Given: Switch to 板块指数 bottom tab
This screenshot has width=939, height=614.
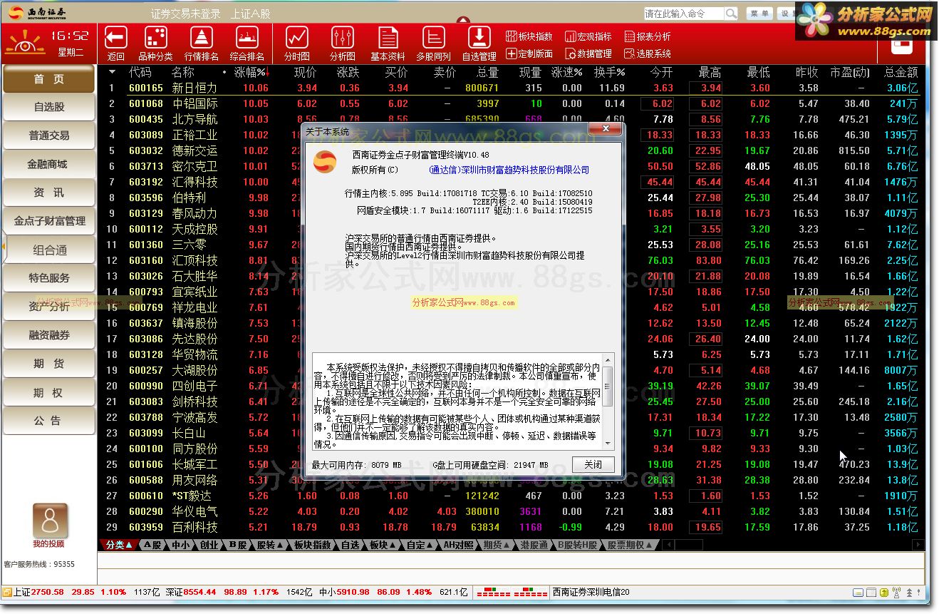Looking at the screenshot, I should point(313,545).
